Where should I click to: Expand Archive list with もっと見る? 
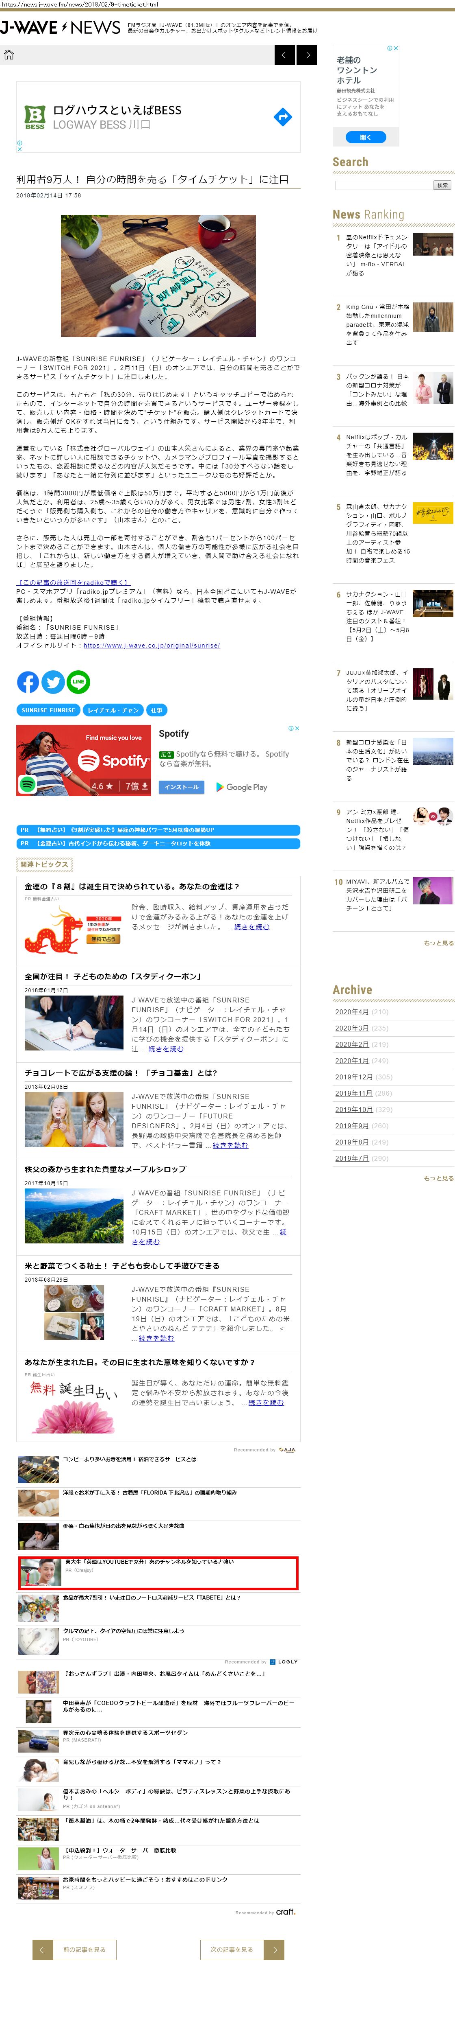438,1178
